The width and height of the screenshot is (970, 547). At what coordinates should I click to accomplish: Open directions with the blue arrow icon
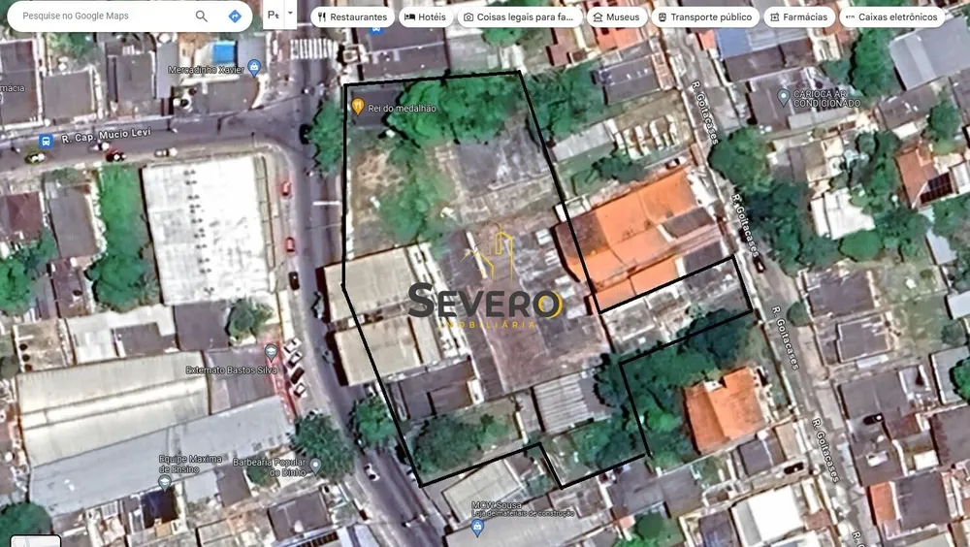(x=235, y=16)
